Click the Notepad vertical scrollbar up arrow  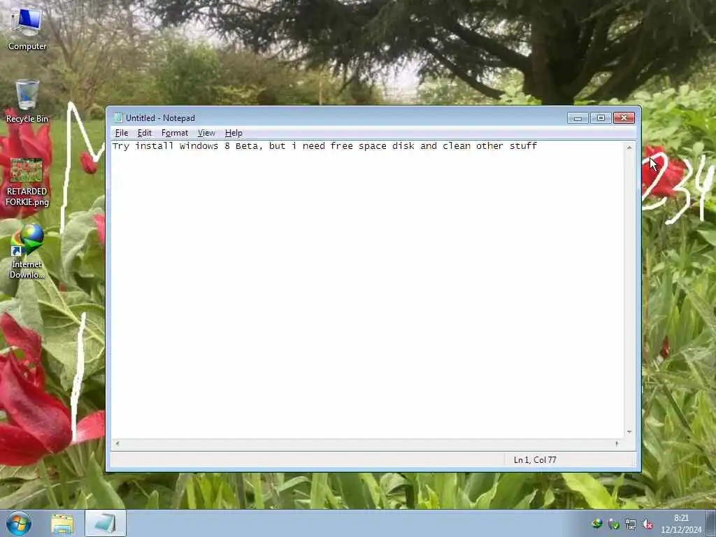[629, 148]
